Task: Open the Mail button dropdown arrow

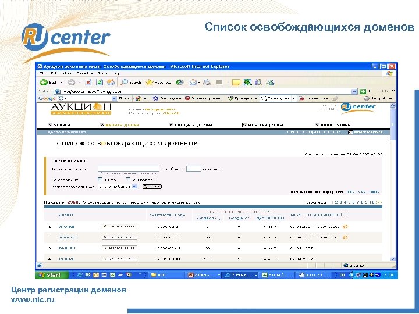Action: tap(199, 82)
